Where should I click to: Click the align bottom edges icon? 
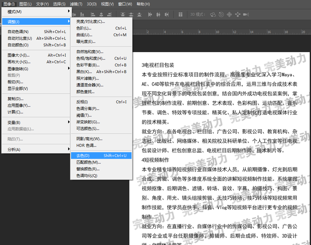[x=82, y=14]
